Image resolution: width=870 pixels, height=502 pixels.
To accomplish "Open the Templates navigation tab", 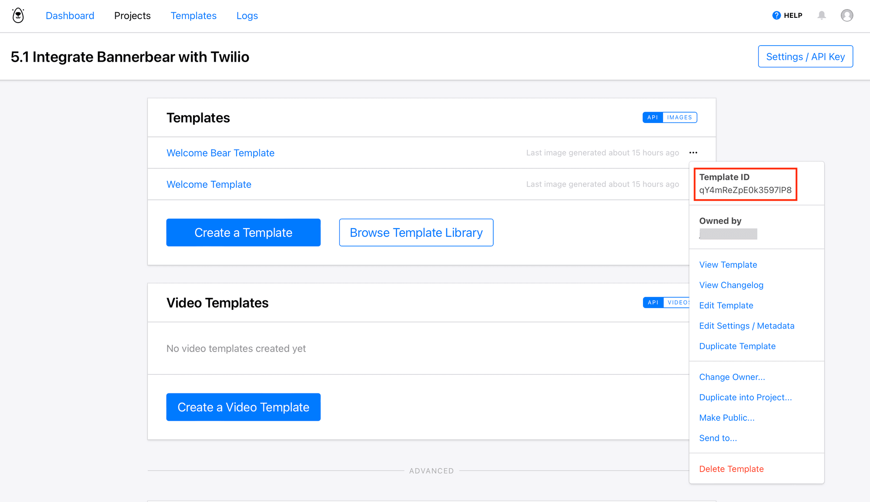I will 193,16.
